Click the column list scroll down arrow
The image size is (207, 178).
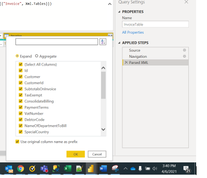pos(103,129)
